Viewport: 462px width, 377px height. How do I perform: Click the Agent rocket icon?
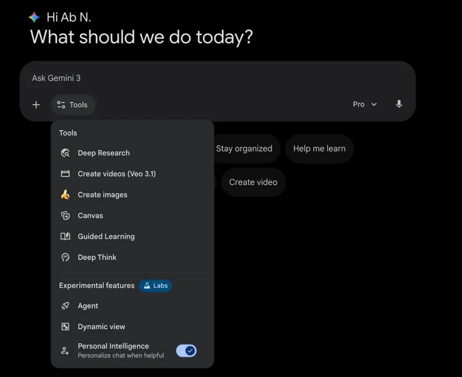65,306
